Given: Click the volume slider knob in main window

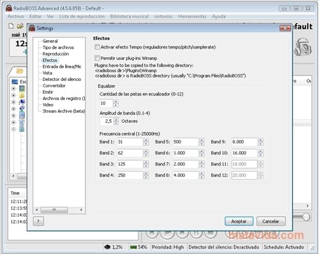Looking at the screenshot, I should tap(306, 217).
